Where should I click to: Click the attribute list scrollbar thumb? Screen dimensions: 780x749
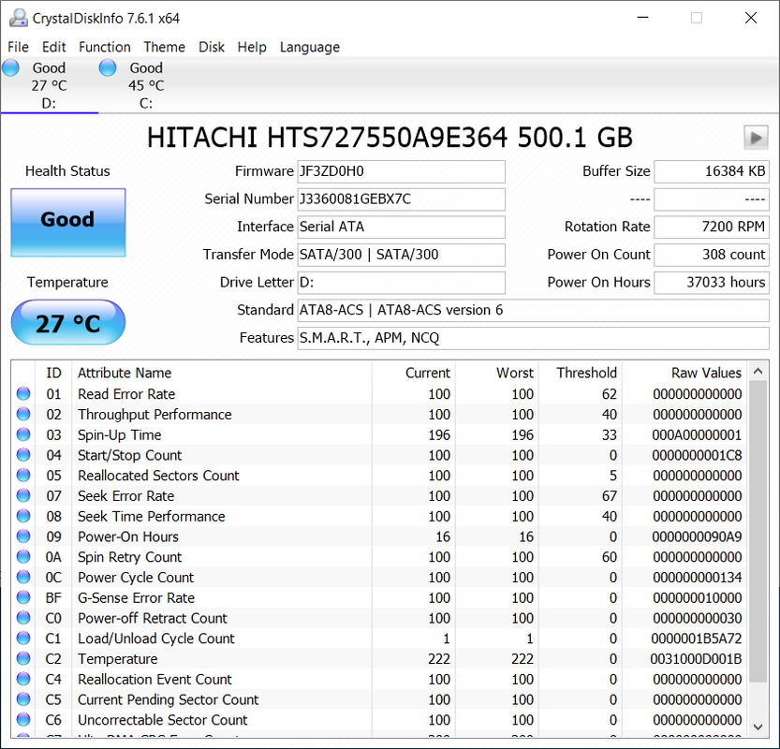[758, 532]
